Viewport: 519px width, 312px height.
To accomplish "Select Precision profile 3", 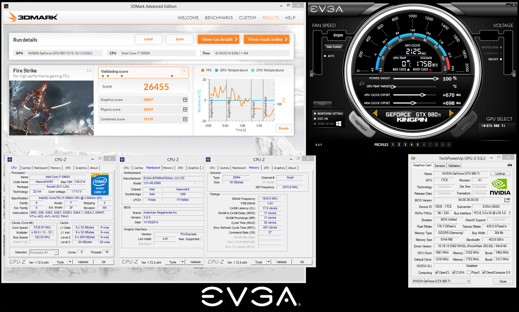I will (405, 145).
